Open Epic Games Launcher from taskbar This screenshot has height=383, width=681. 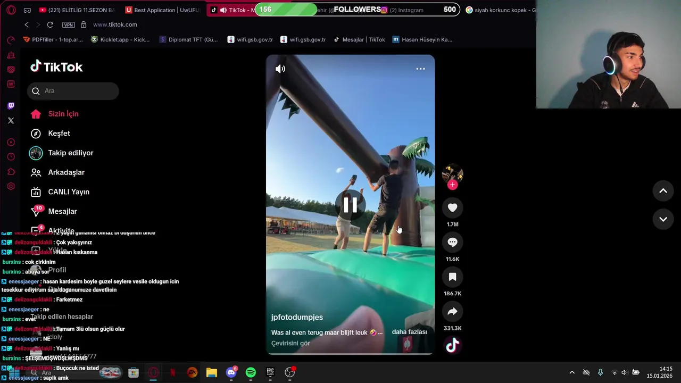point(270,373)
